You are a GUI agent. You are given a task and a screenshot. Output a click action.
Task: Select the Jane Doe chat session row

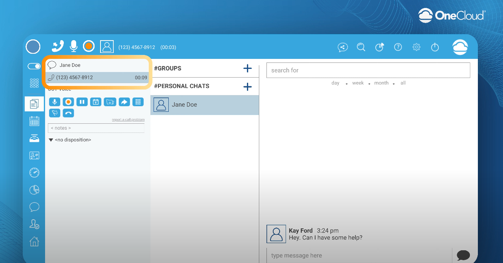[x=97, y=65]
